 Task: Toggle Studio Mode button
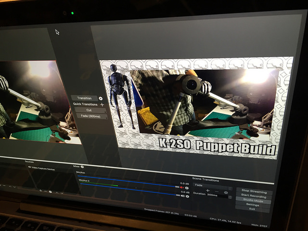(x=253, y=200)
